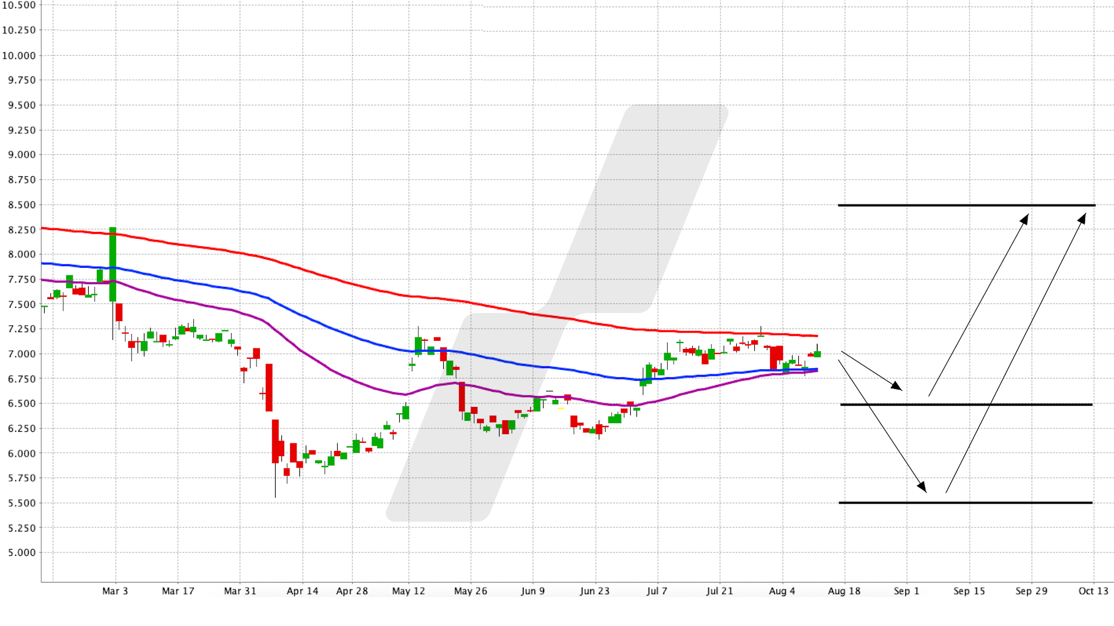
Task: Click the 6.500 price axis label
Action: [x=22, y=403]
